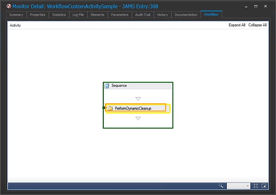
Task: Click the JAMS application logo icon
Action: pos(9,6)
